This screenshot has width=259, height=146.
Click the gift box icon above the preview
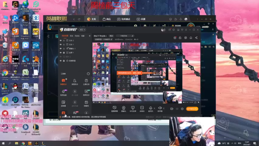click(x=175, y=38)
